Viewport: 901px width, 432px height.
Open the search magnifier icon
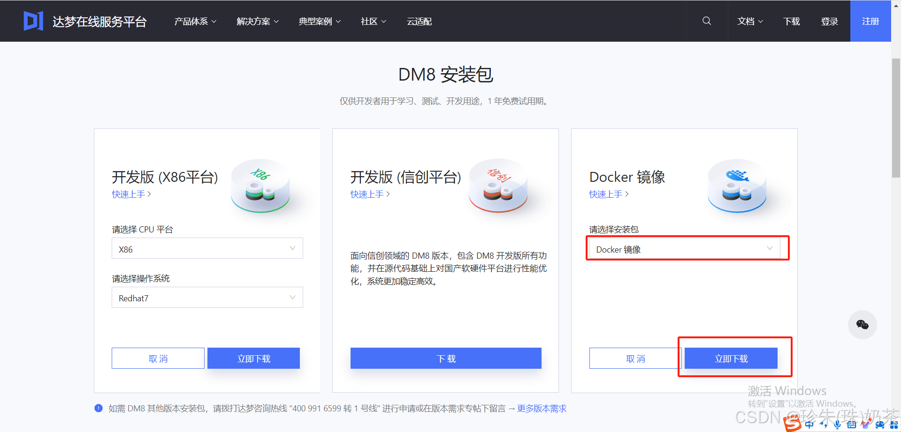[707, 21]
